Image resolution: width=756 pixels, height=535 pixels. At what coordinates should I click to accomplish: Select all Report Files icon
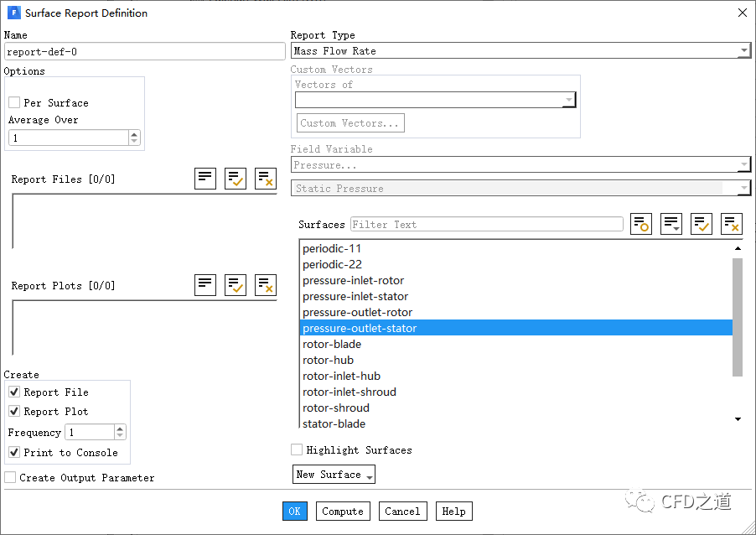(x=236, y=178)
